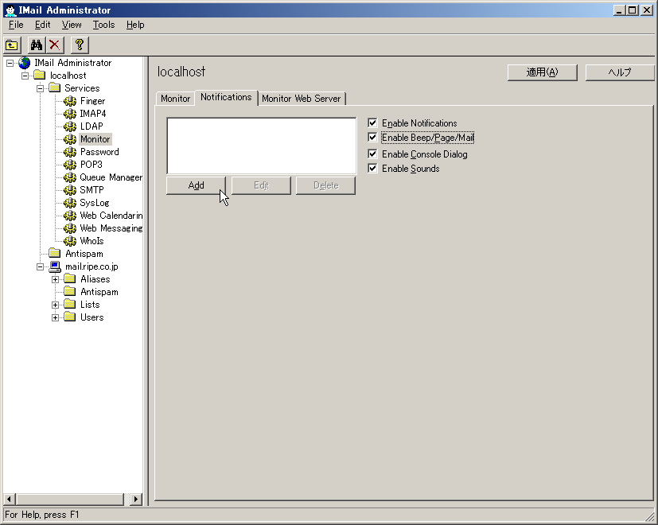Click the Edit notification button

pyautogui.click(x=261, y=185)
